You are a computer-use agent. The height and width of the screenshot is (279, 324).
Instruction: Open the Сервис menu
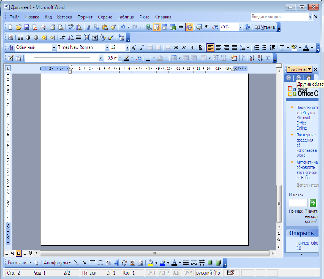coord(105,17)
